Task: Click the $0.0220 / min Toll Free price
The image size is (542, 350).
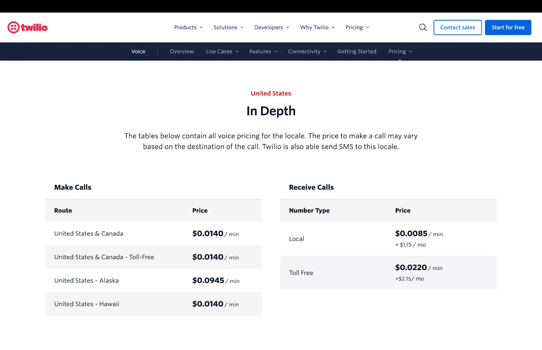Action: click(419, 268)
